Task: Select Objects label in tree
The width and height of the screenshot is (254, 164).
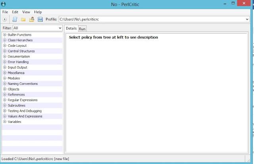Action: [13, 89]
